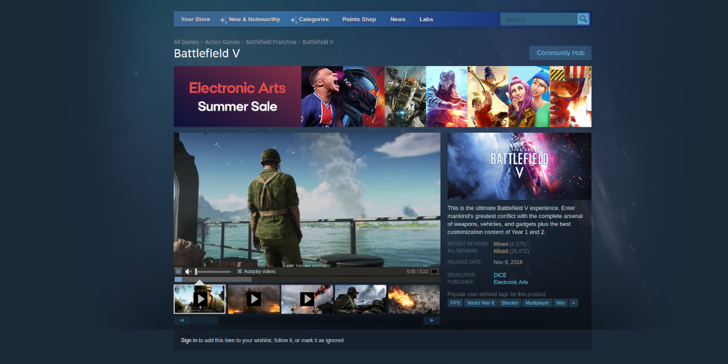Click the right arrow to see more thumbnails
728x364 pixels.
coord(433,320)
